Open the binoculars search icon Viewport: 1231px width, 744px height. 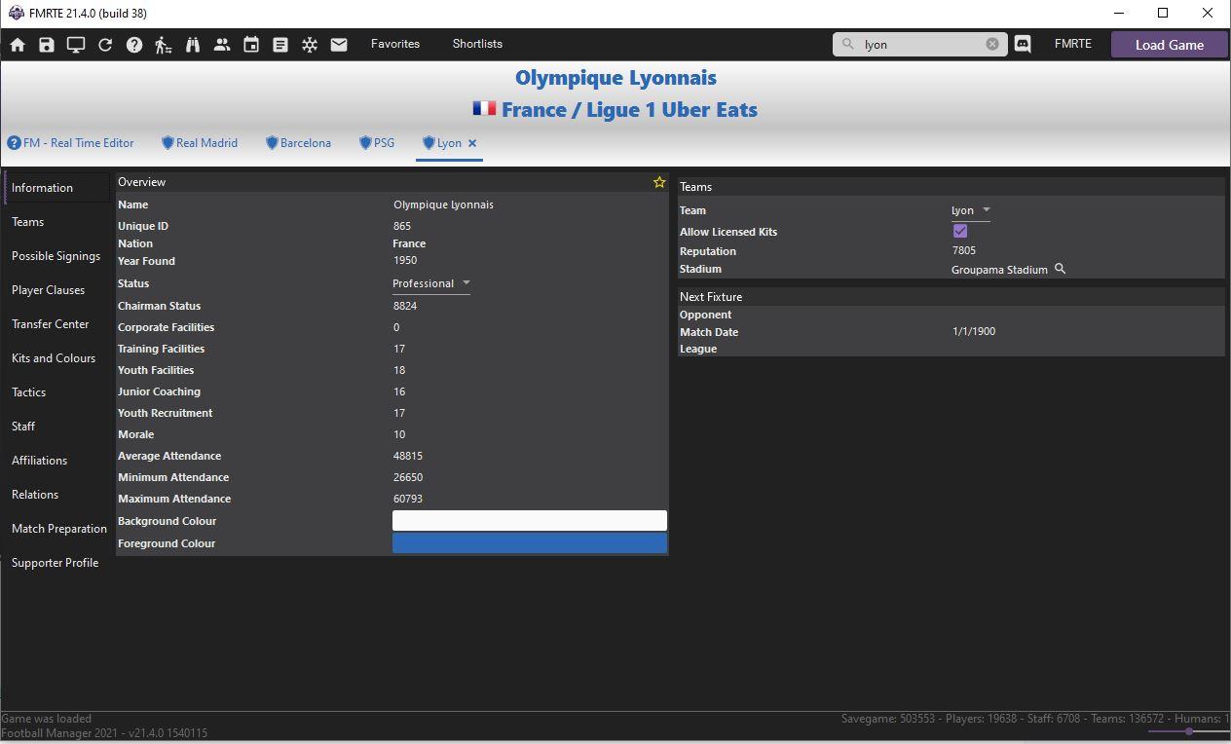(x=193, y=45)
